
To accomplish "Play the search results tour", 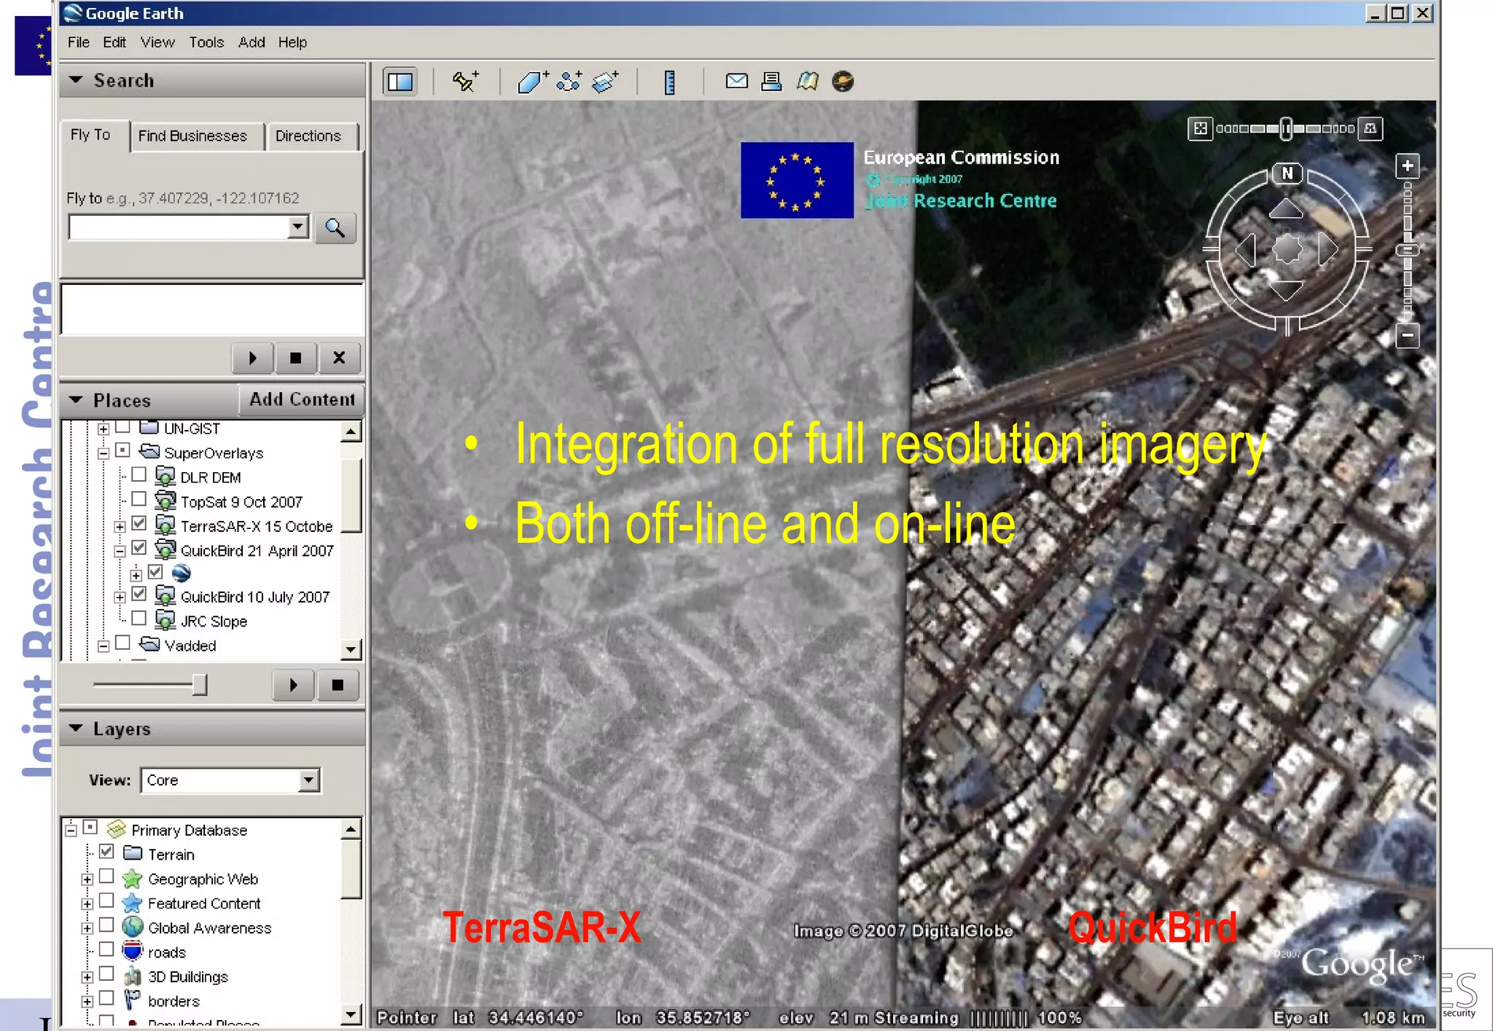I will pos(252,358).
